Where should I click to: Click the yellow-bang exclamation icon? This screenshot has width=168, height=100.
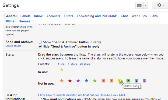coord(120,81)
